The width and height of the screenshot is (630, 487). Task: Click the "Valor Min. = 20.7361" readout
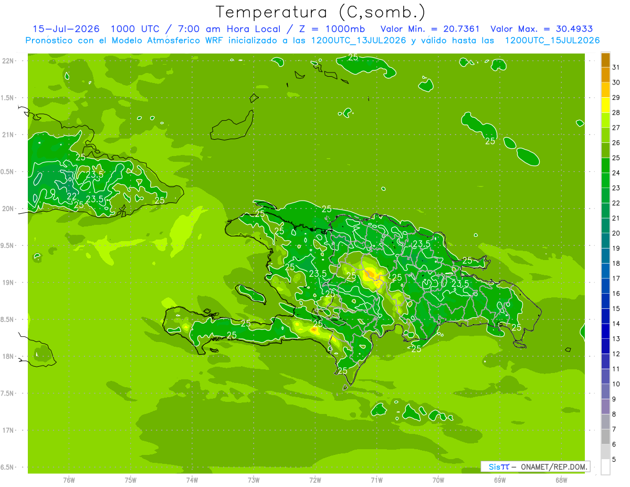[x=430, y=29]
